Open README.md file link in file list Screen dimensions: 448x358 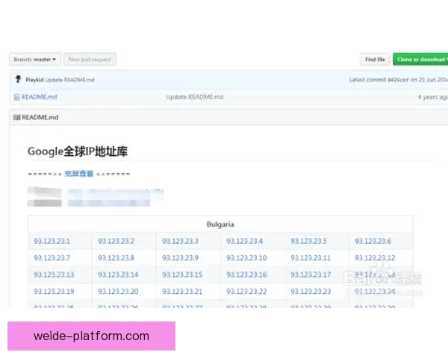[39, 97]
